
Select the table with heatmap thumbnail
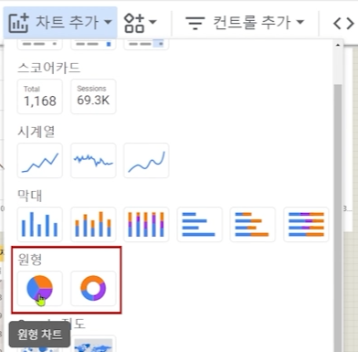(146, 45)
